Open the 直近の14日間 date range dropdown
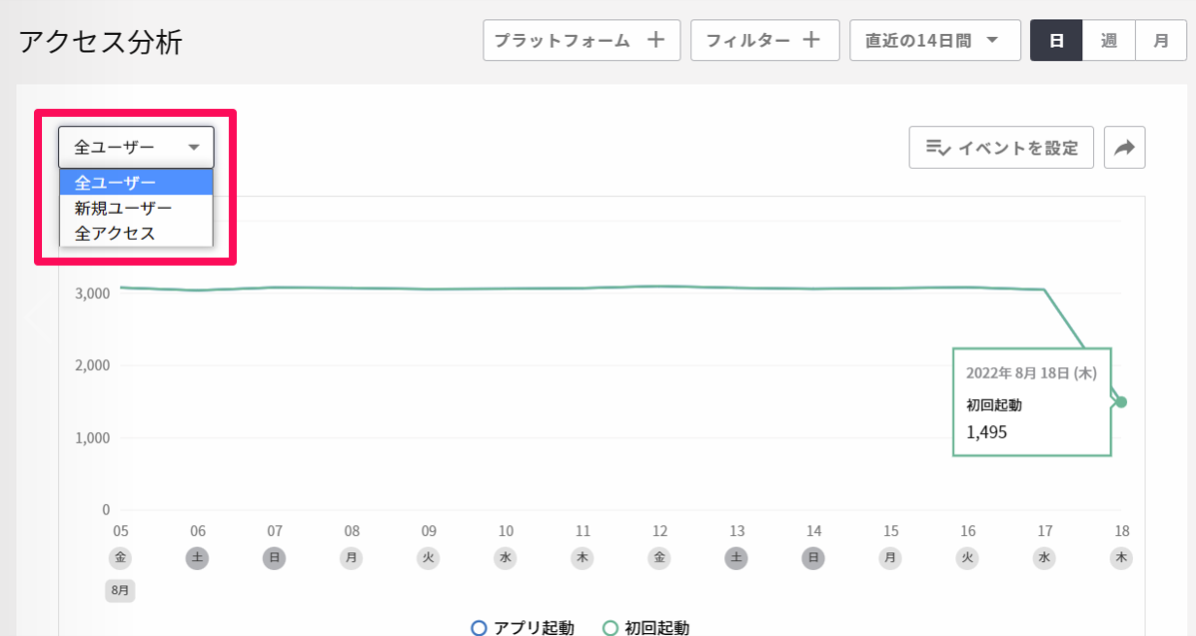Viewport: 1196px width, 636px height. click(x=935, y=40)
